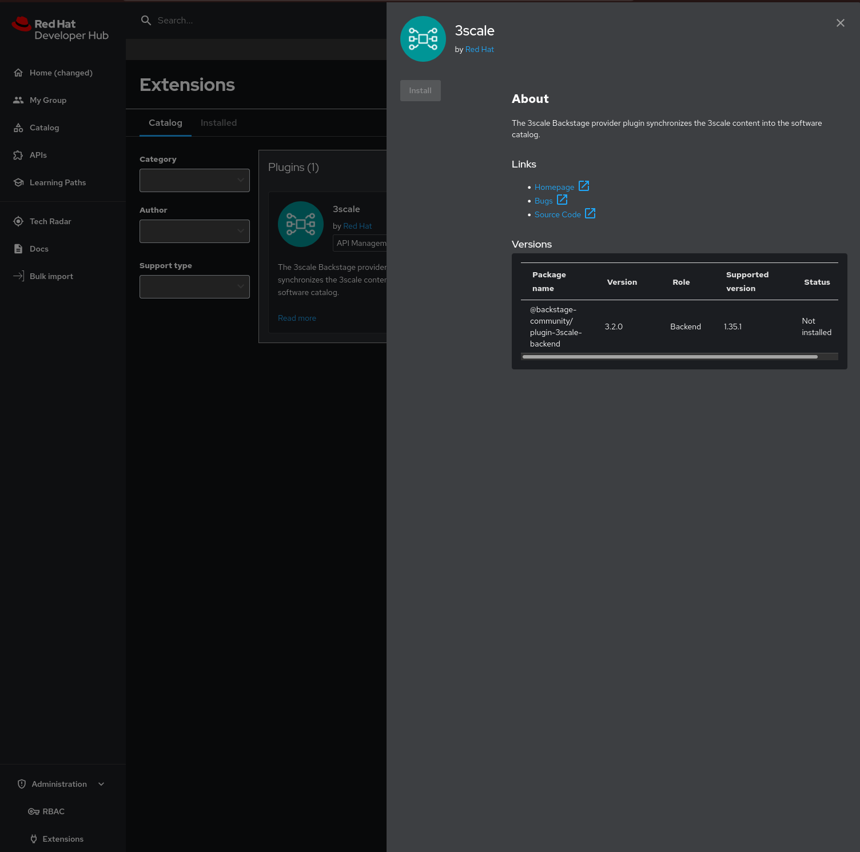Click the 'Plugins (1)' heading
The width and height of the screenshot is (860, 852).
click(293, 167)
